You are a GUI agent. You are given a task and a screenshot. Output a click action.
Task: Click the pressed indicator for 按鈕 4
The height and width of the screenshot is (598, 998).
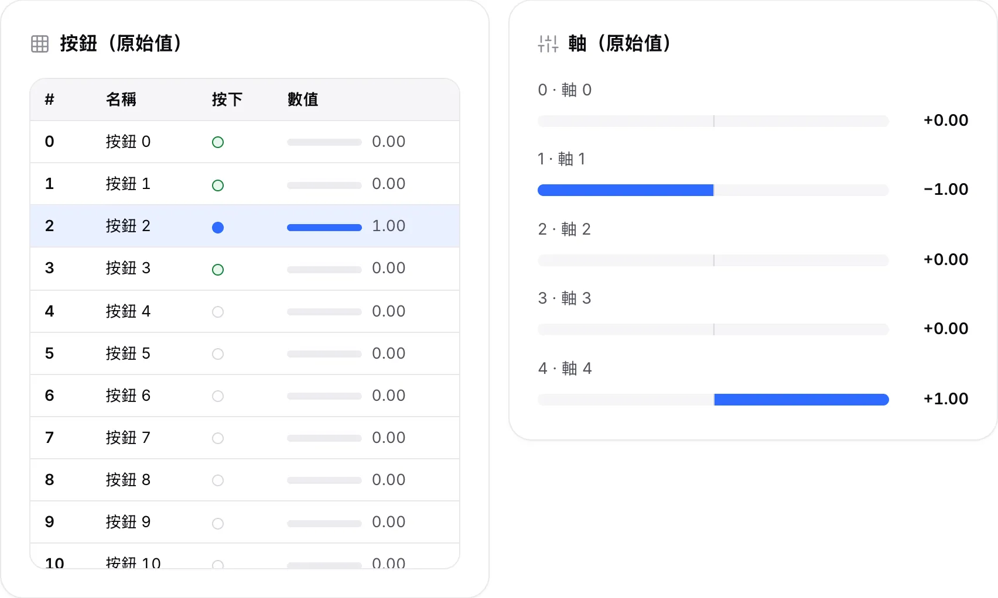click(218, 312)
